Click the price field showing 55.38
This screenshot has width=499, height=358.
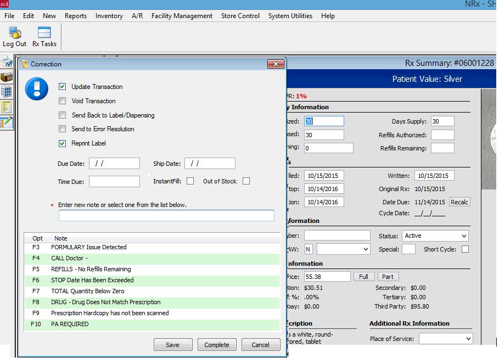tap(327, 277)
